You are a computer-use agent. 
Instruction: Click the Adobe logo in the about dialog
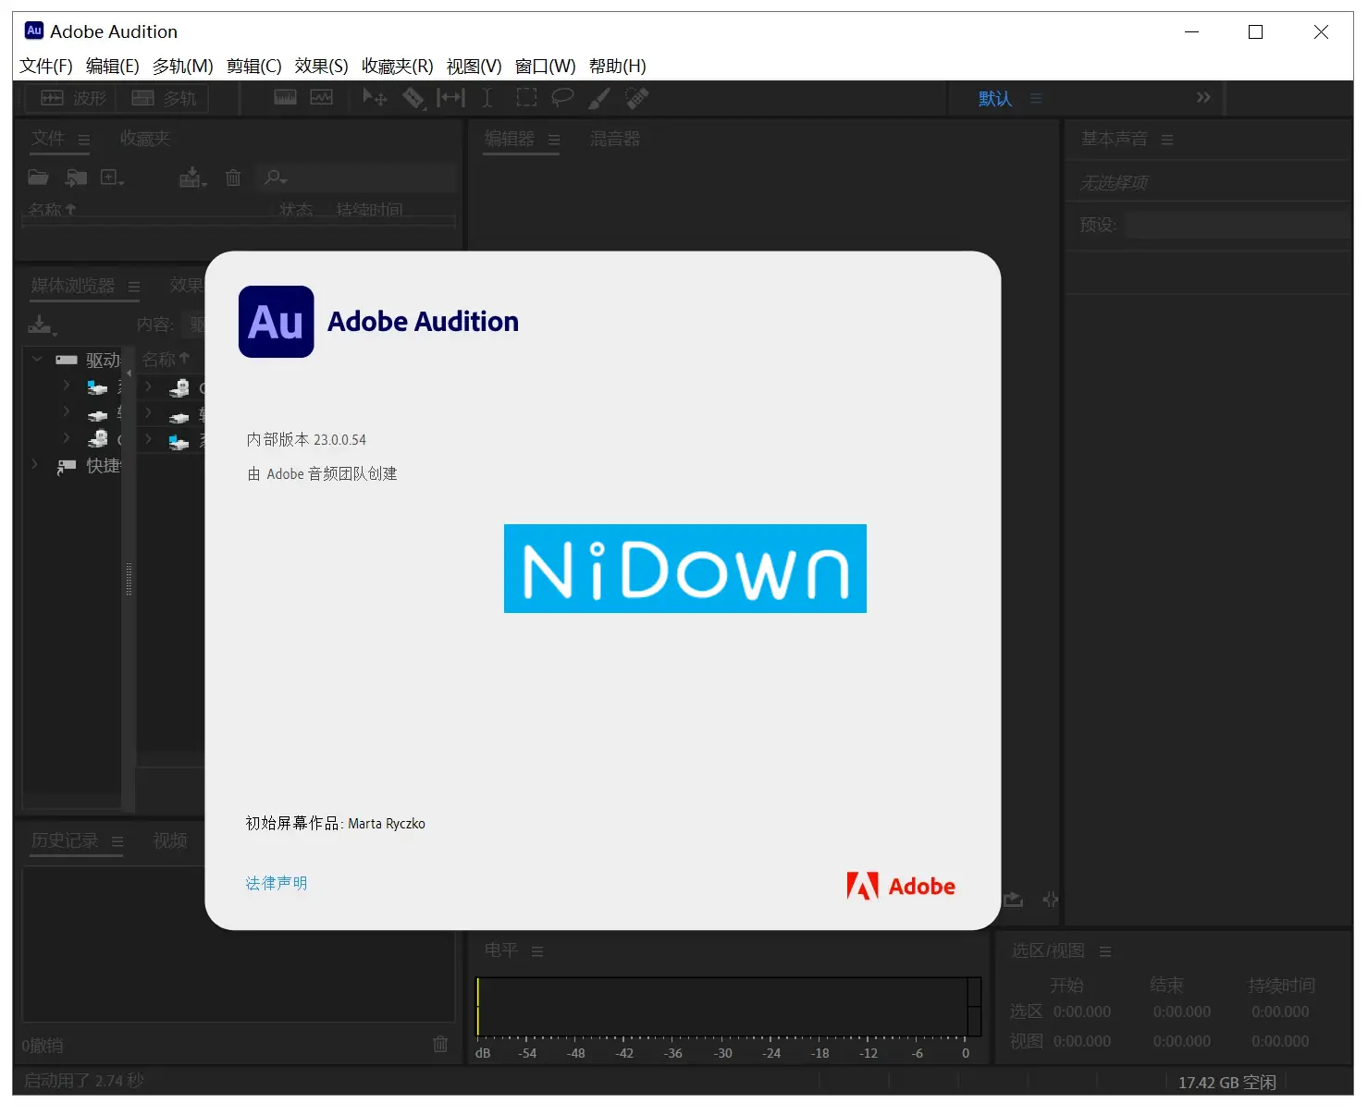[x=901, y=886]
